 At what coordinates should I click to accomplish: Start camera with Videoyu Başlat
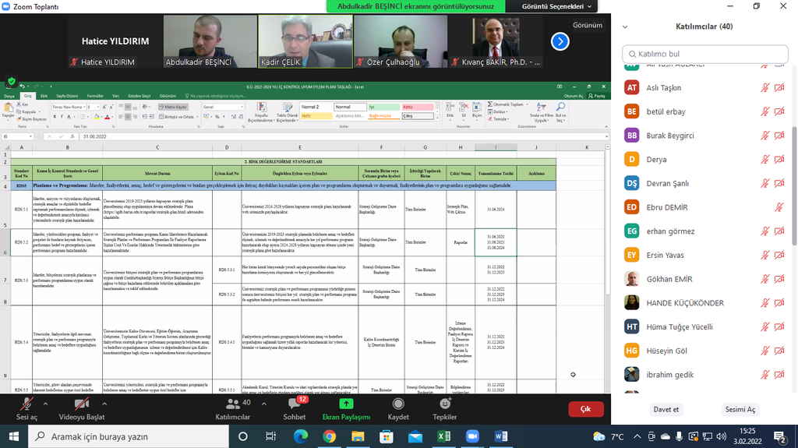pos(81,404)
